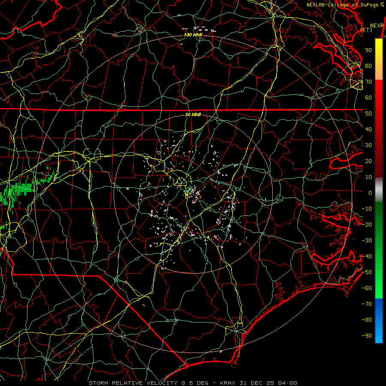Viewport: 386px width, 386px height.
Task: Click the 80 value on velocity scale
Action: tap(368, 66)
